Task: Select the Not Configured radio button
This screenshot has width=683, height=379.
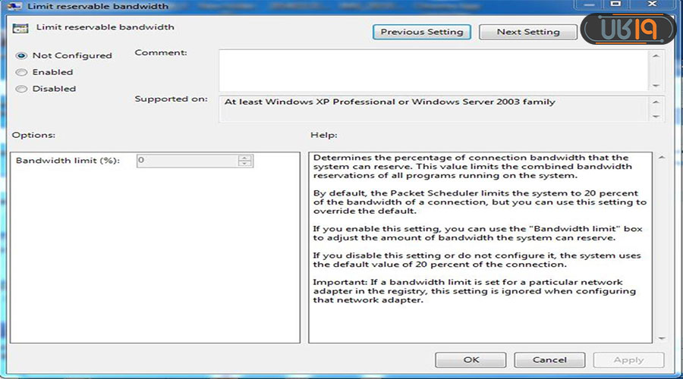Action: 21,55
